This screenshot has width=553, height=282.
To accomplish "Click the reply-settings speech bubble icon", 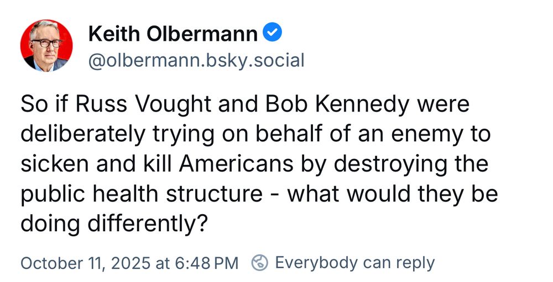I will [260, 263].
